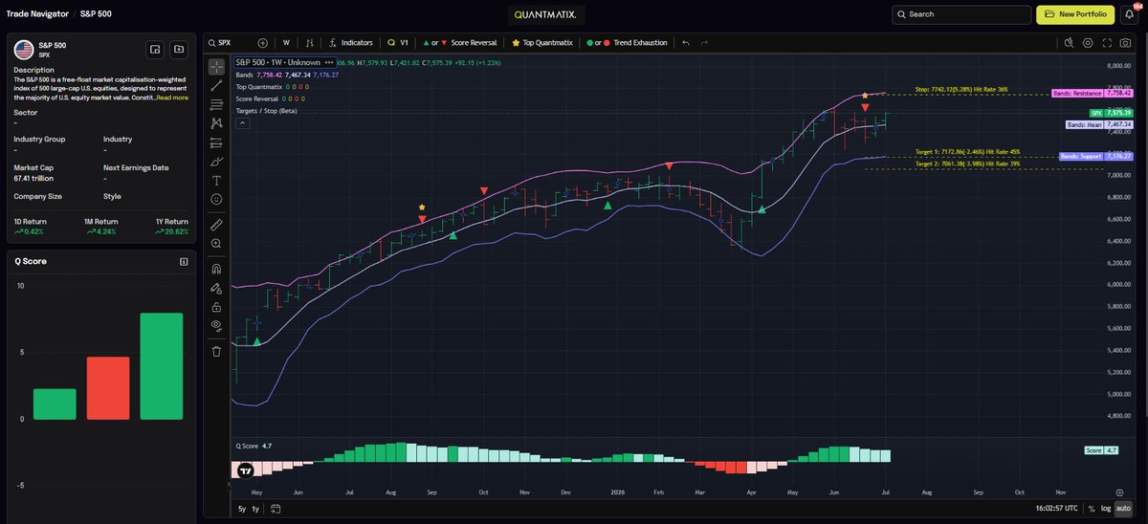Click the red 1M Q Score bar

[108, 388]
